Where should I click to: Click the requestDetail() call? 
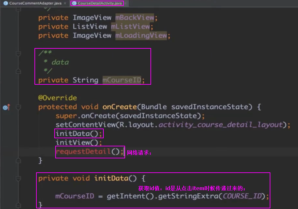90,152
